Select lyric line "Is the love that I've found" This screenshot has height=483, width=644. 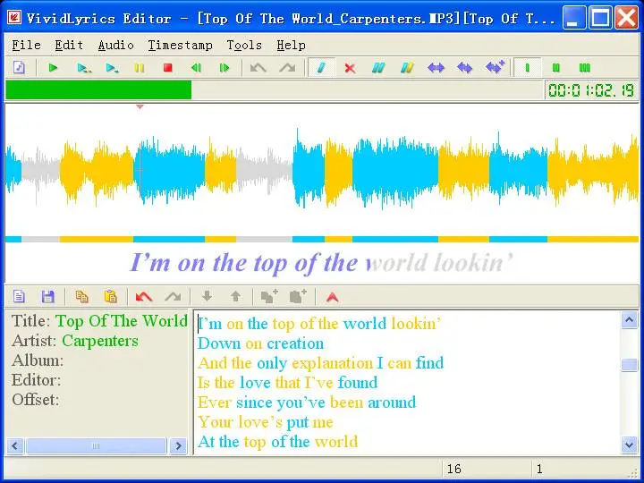pyautogui.click(x=287, y=383)
